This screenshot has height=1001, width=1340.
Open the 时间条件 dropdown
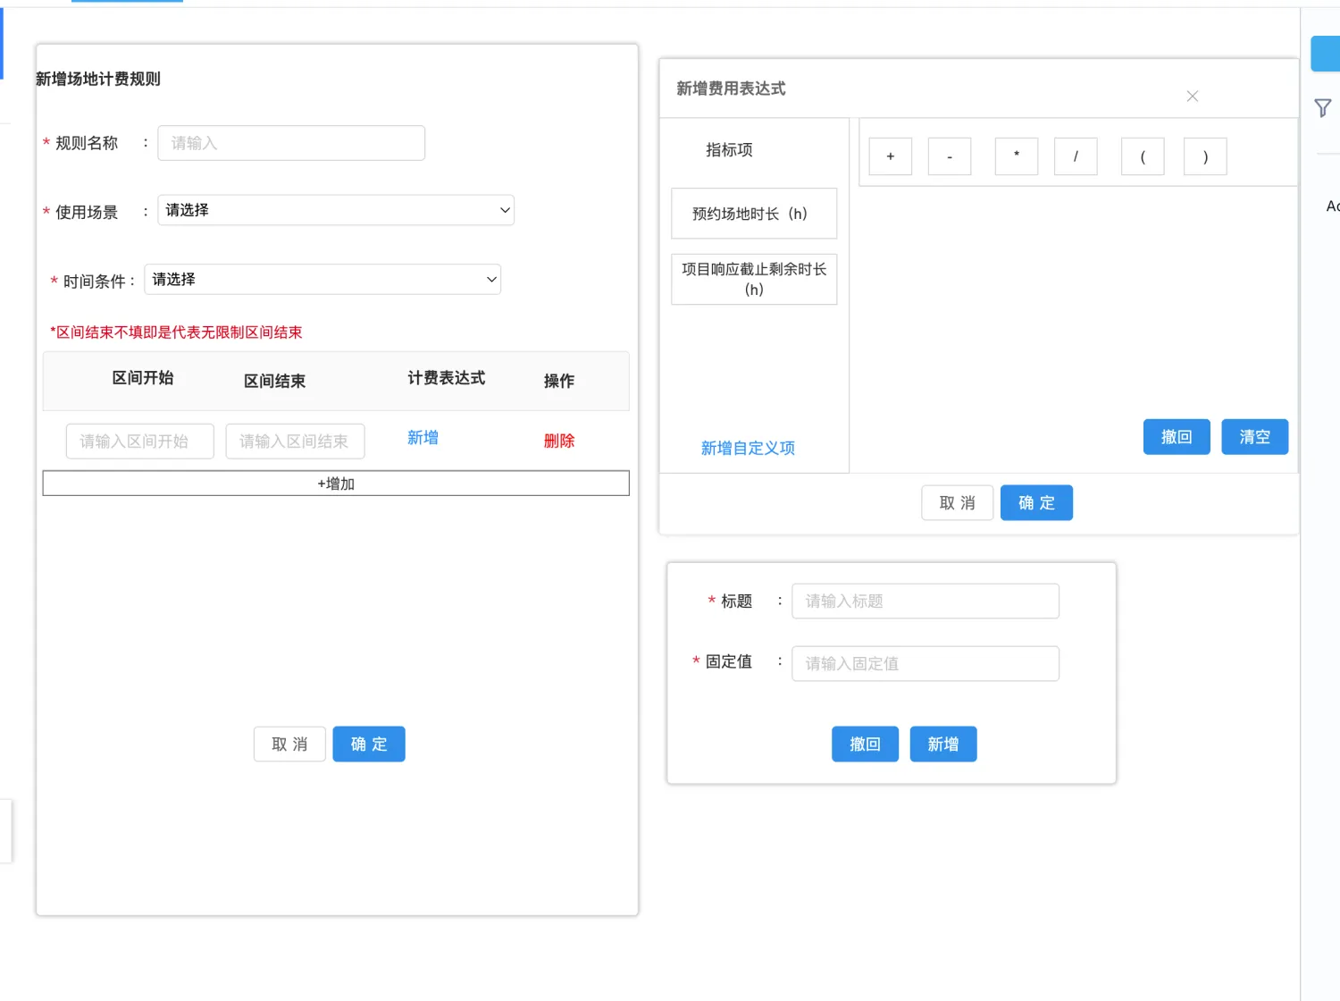coord(322,279)
